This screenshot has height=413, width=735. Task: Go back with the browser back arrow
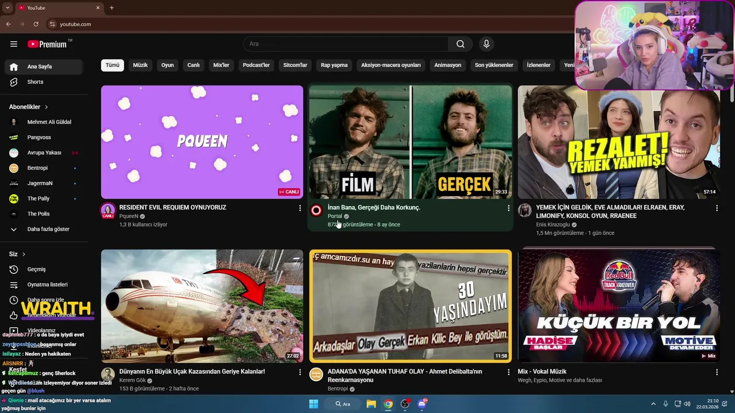8,24
